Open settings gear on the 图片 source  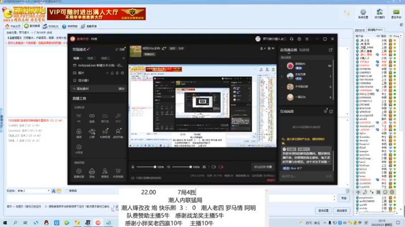123,73
